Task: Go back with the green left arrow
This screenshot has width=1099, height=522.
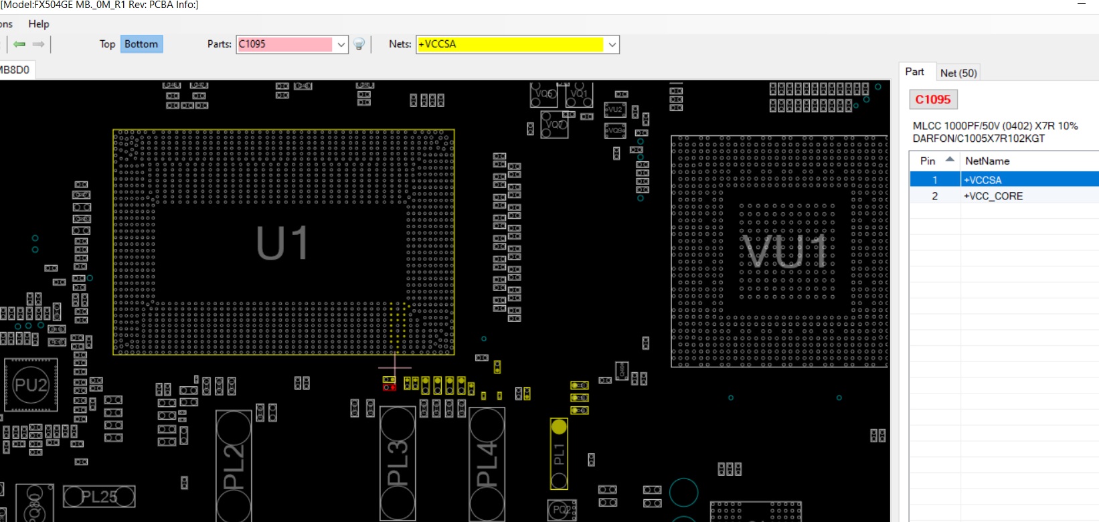Action: tap(19, 44)
